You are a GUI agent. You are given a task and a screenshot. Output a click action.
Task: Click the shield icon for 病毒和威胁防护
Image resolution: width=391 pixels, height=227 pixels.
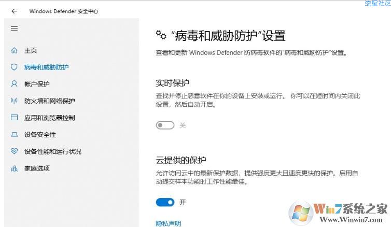(14, 67)
